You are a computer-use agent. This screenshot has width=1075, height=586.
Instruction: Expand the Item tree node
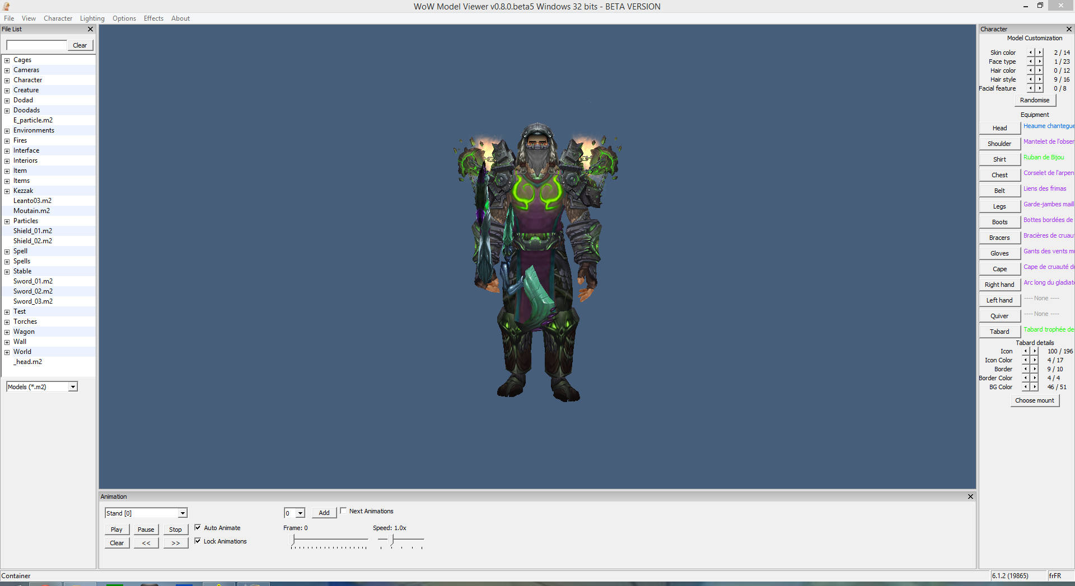click(6, 171)
